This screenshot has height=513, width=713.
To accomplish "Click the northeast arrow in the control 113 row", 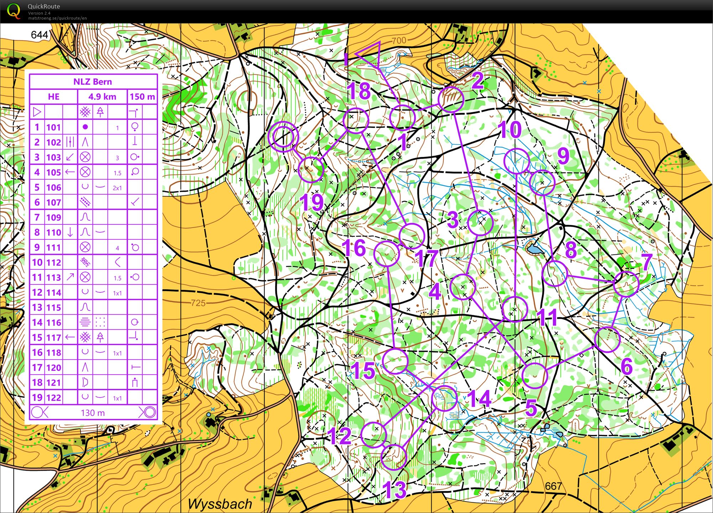I will [70, 277].
